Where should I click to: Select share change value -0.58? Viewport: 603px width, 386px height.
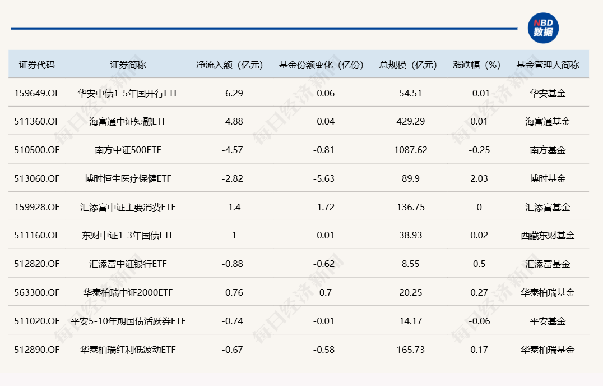(x=324, y=350)
